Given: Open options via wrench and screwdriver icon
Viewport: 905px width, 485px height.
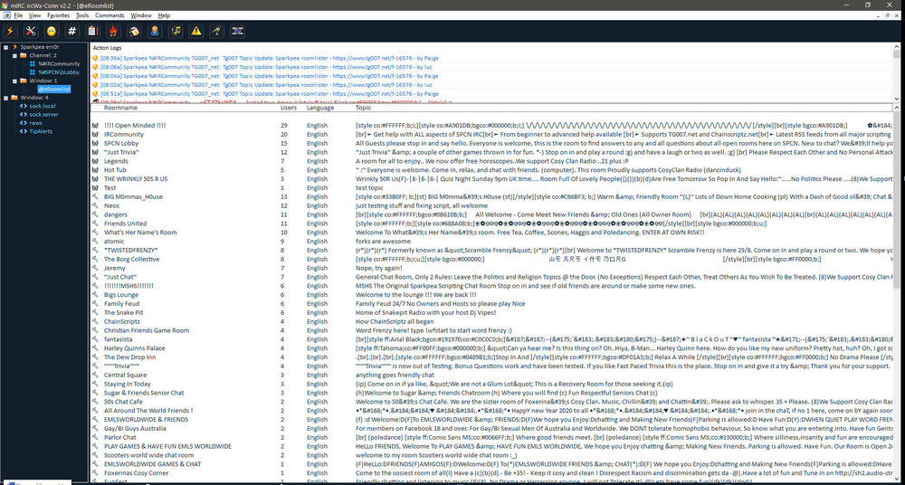Looking at the screenshot, I should pyautogui.click(x=31, y=31).
